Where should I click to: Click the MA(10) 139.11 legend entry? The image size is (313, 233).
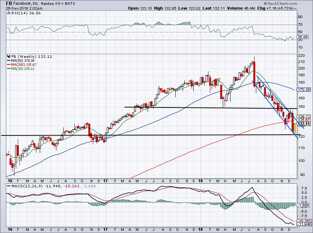(x=22, y=68)
